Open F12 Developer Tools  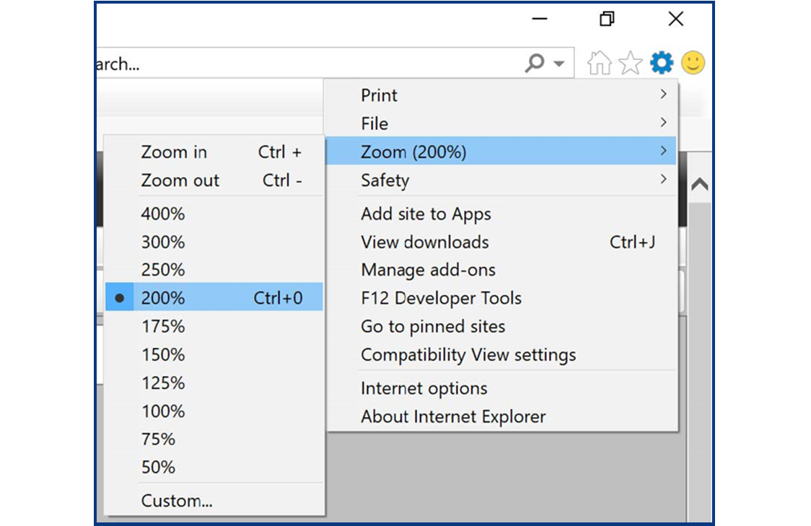coord(501,298)
